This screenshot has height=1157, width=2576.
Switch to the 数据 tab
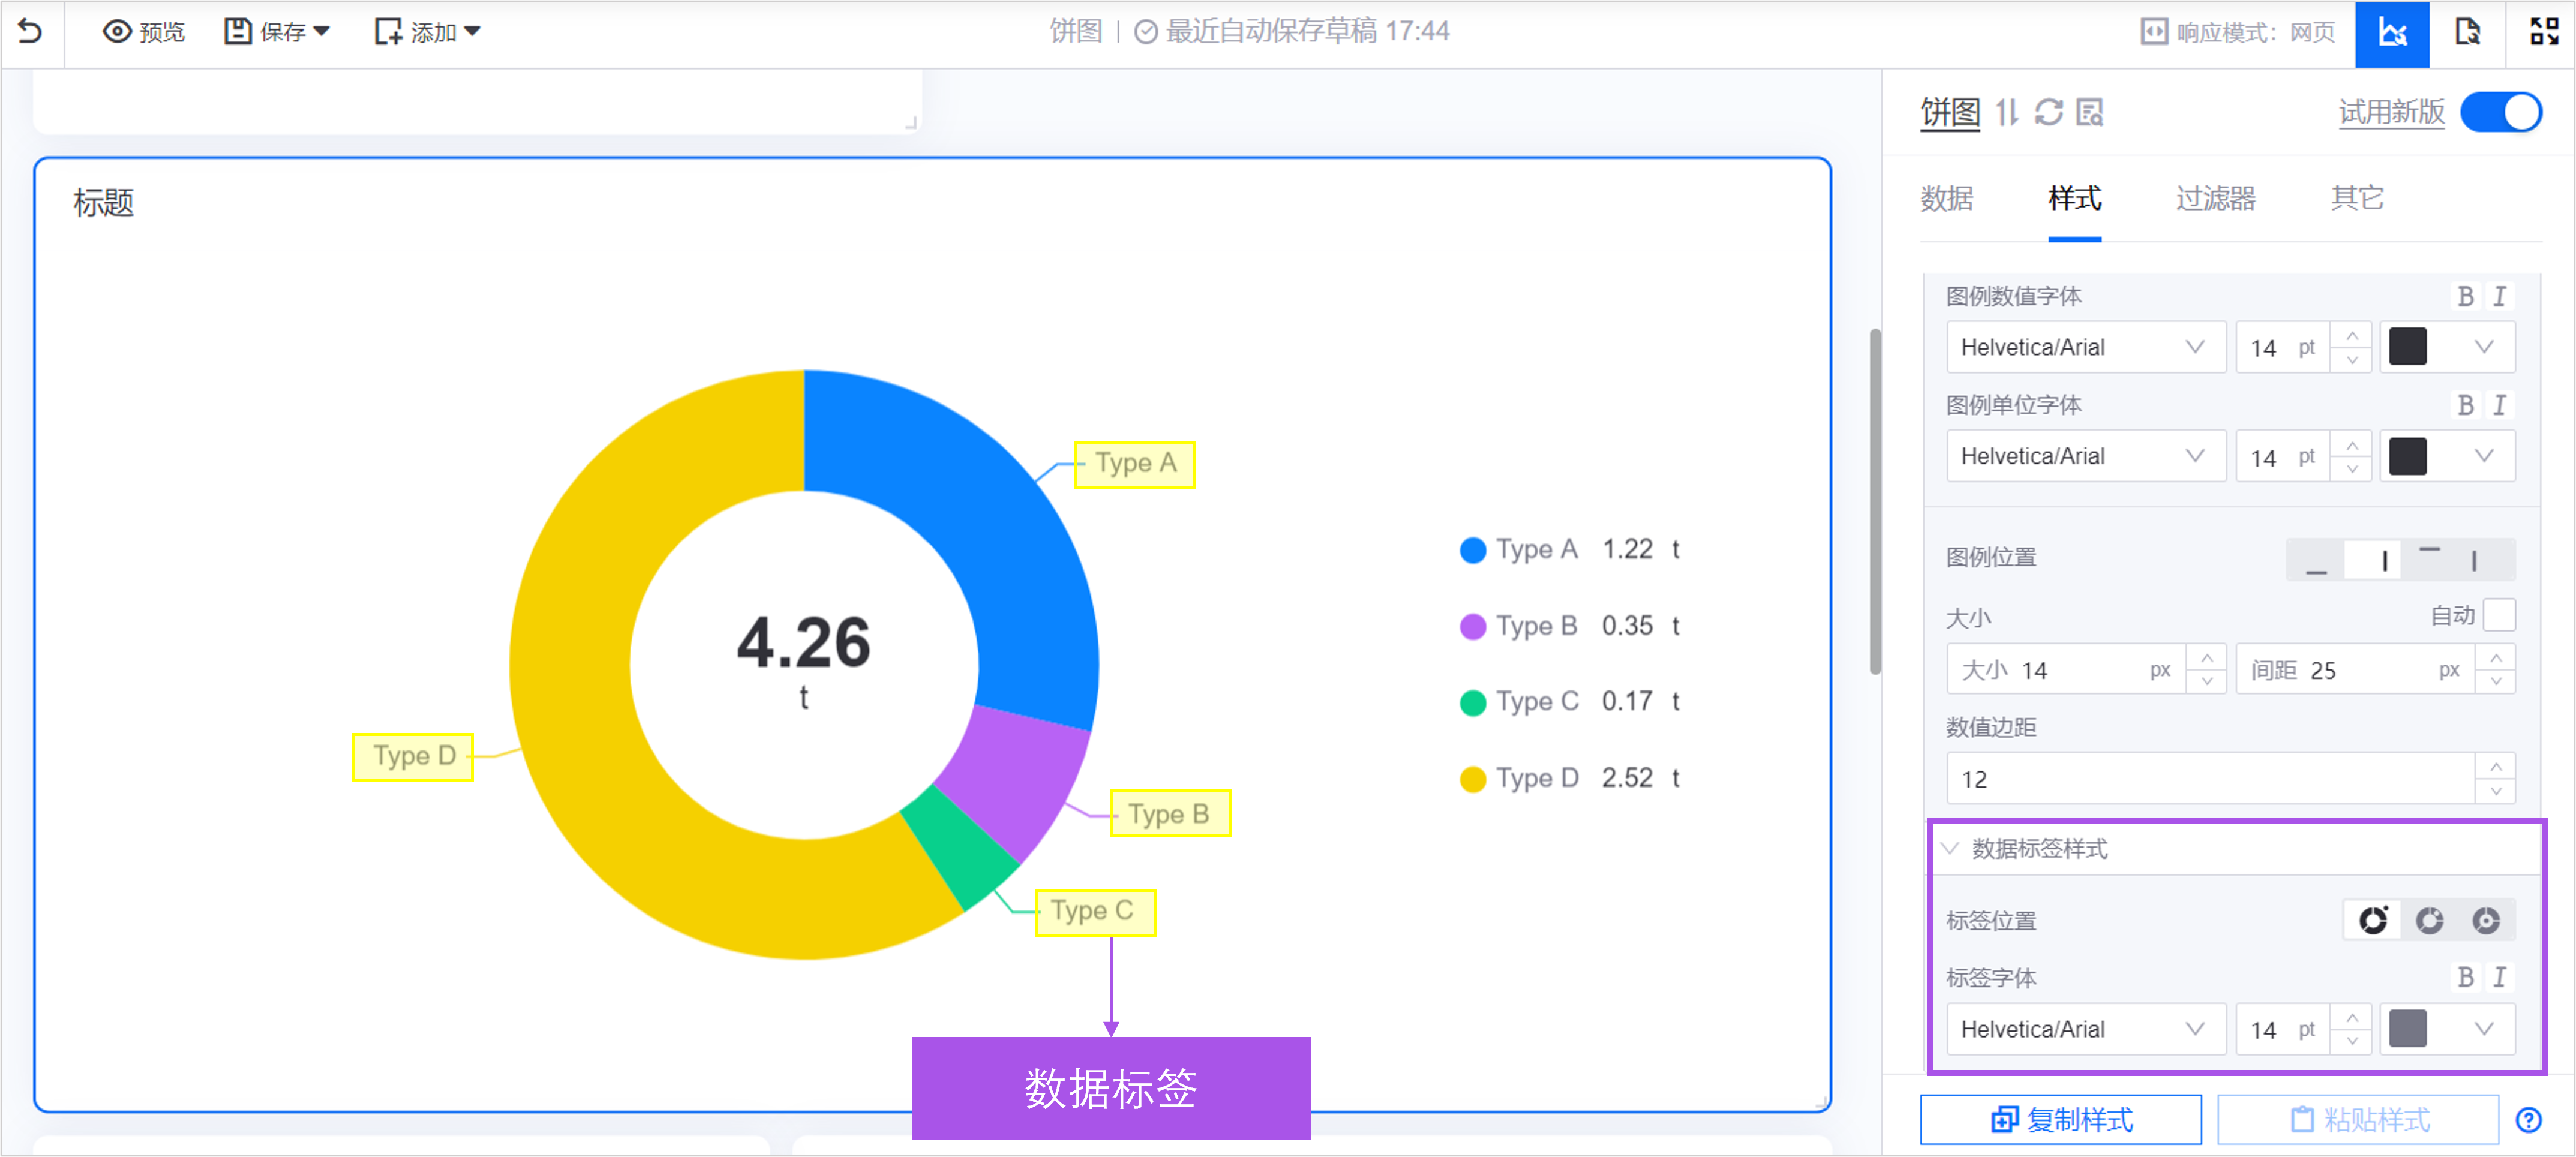coord(1946,198)
